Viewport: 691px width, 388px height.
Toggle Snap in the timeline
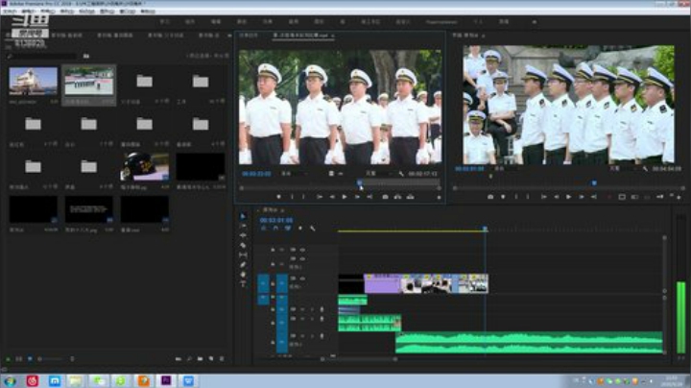click(275, 228)
